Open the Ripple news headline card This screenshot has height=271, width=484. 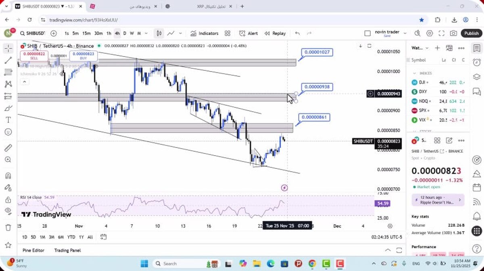pyautogui.click(x=438, y=200)
